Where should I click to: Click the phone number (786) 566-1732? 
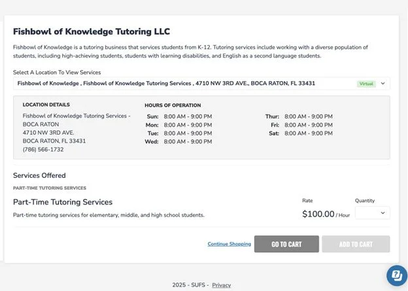coord(43,149)
